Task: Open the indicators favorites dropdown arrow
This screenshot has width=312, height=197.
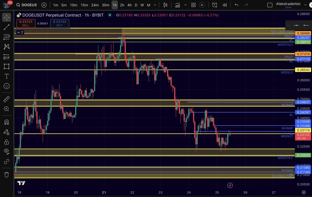Action: click(x=185, y=5)
